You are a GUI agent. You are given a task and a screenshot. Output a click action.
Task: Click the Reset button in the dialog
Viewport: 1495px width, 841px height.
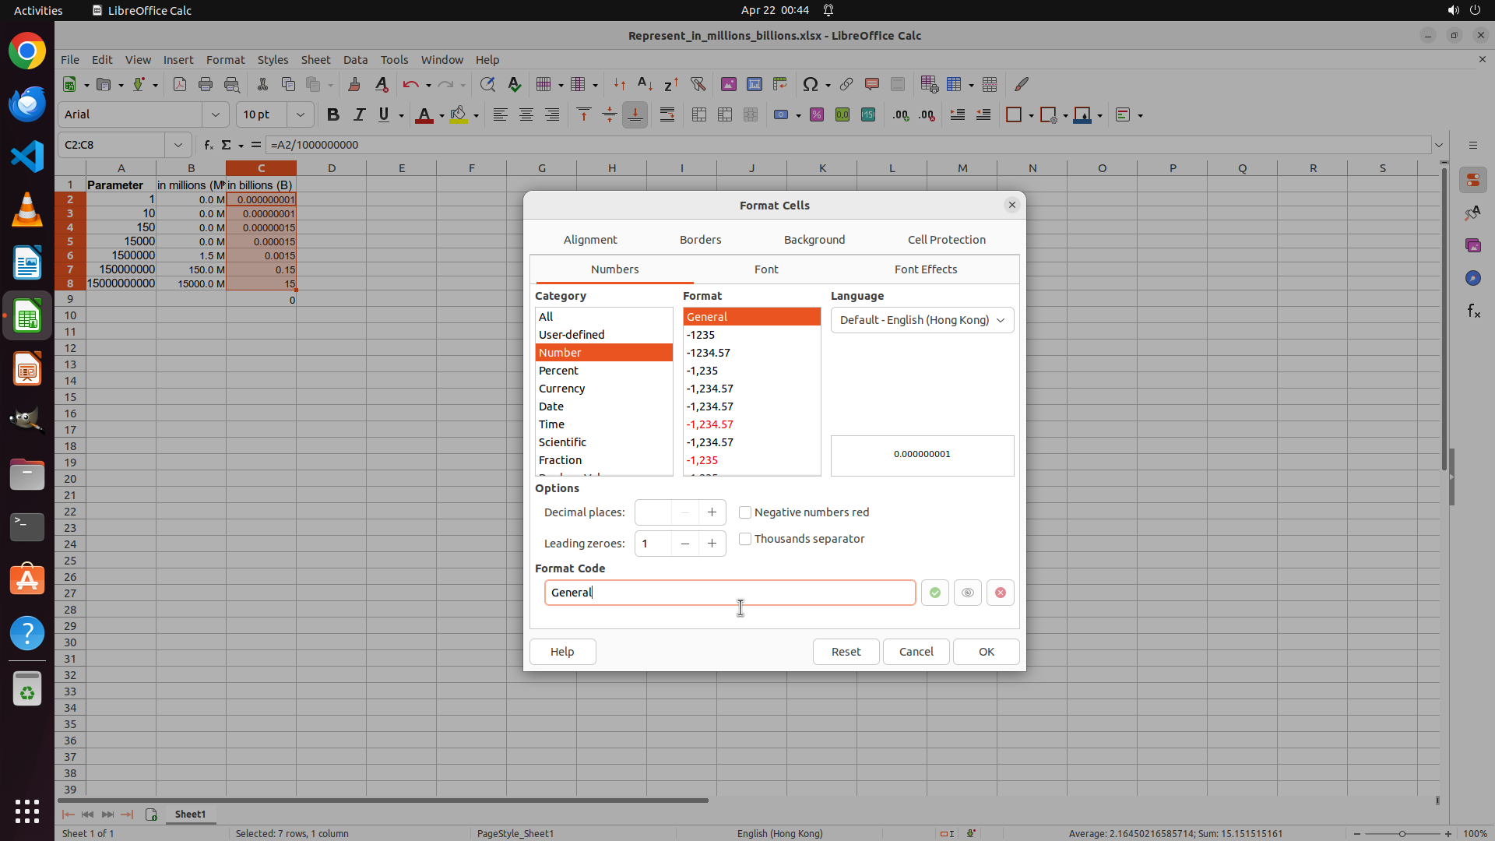[x=846, y=652]
